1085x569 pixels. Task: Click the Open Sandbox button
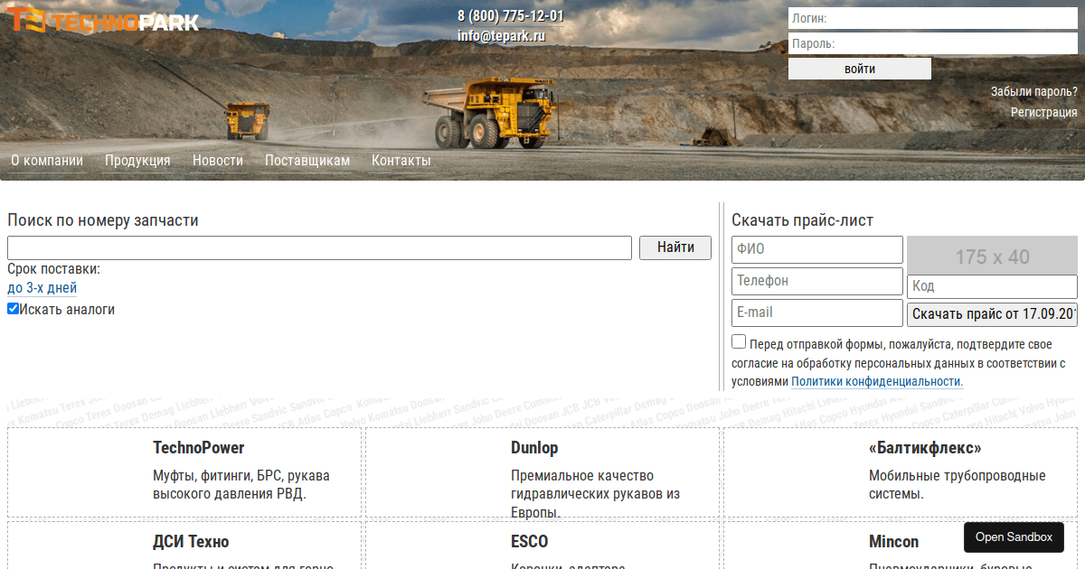click(x=1014, y=537)
